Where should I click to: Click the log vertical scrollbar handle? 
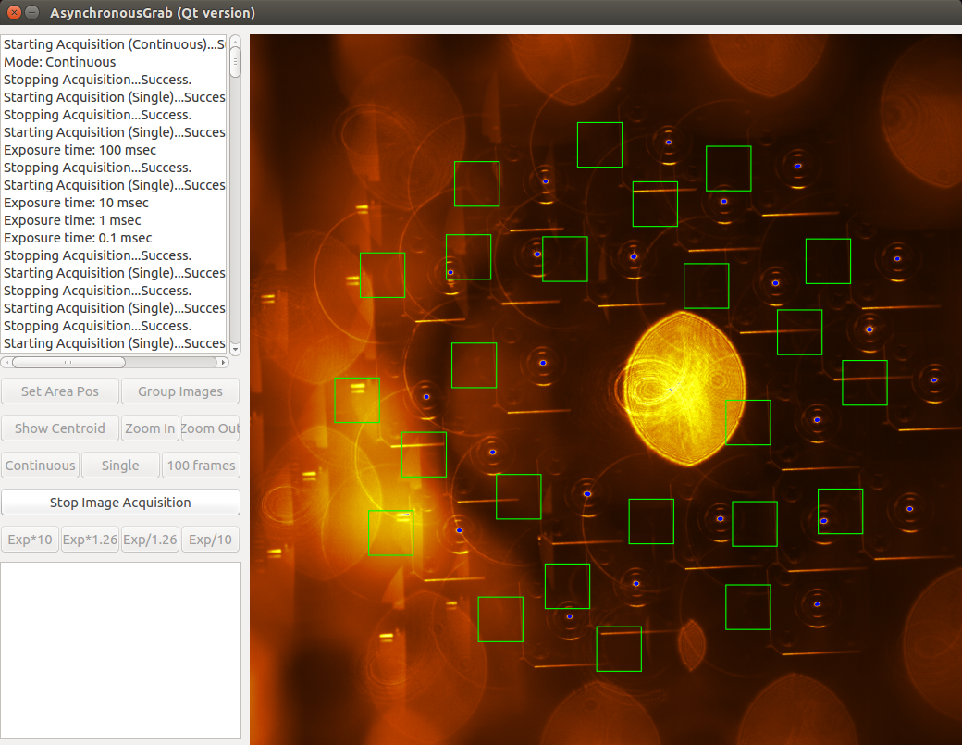point(235,62)
